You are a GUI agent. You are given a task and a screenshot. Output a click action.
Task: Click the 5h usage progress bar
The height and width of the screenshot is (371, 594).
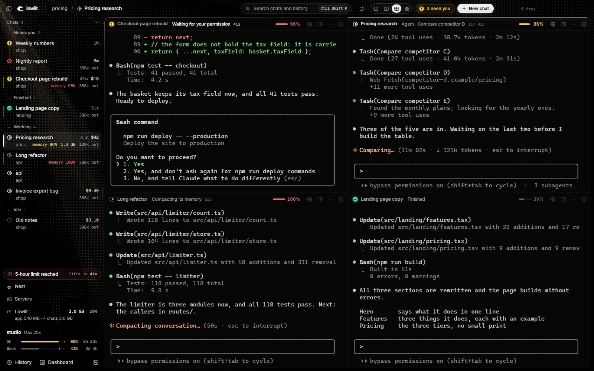point(43,342)
